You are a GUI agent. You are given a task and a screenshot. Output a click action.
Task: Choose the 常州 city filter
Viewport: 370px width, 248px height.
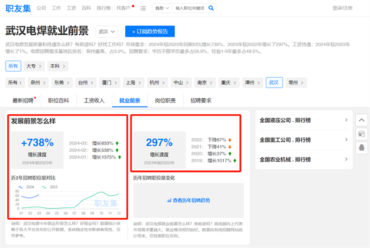[x=296, y=83]
